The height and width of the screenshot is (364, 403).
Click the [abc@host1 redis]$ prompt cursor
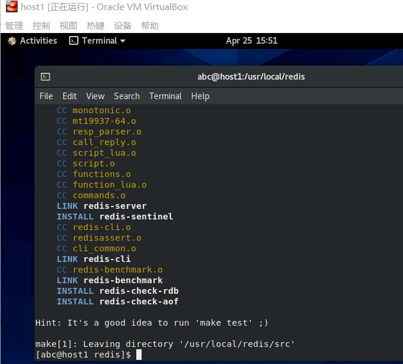139,355
